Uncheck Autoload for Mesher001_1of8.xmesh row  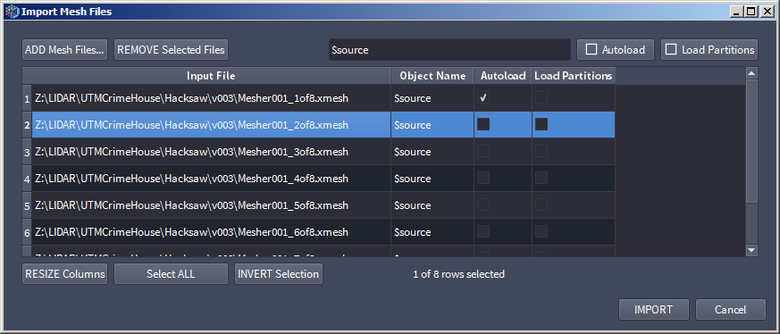tap(483, 98)
